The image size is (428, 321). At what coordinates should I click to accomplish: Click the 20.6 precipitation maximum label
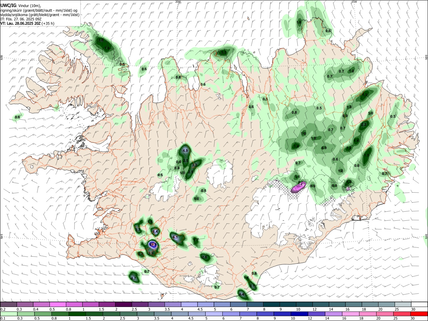pos(153,244)
